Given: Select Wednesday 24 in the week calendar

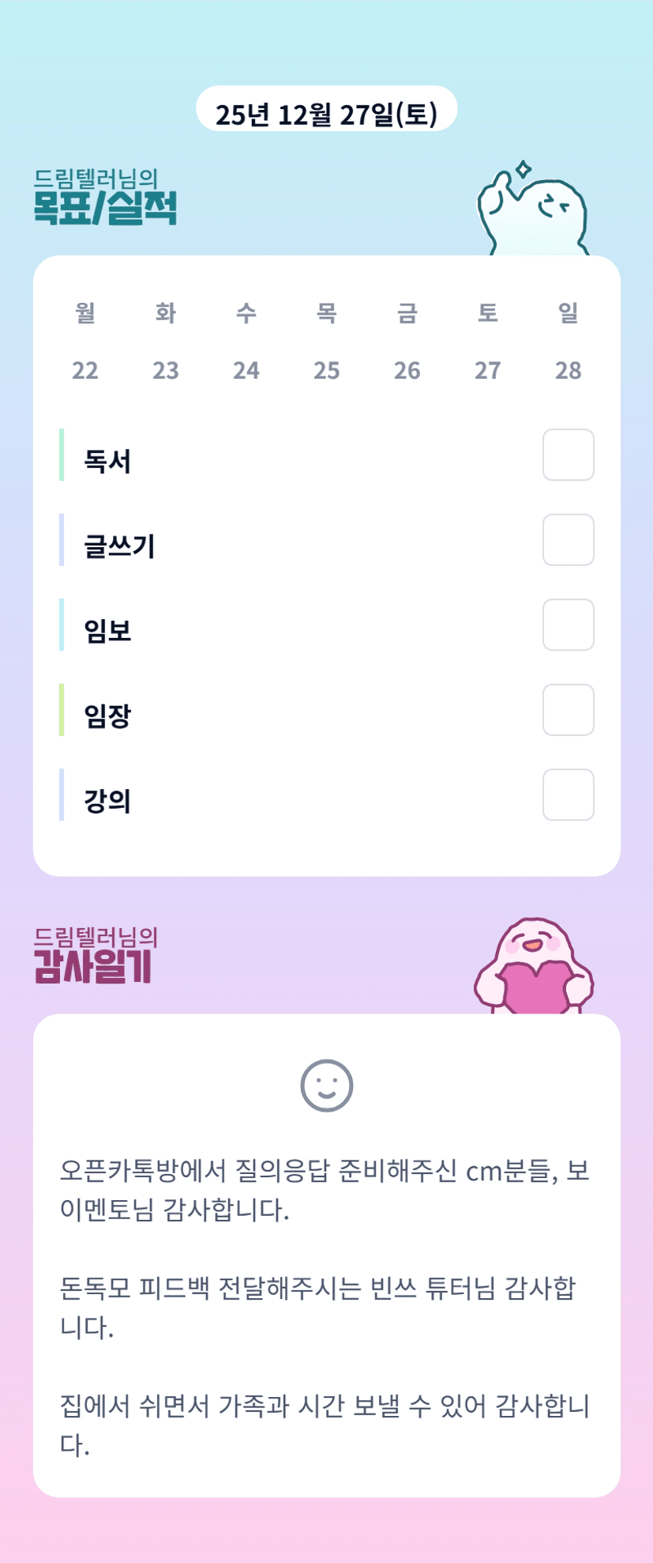Looking at the screenshot, I should 246,370.
